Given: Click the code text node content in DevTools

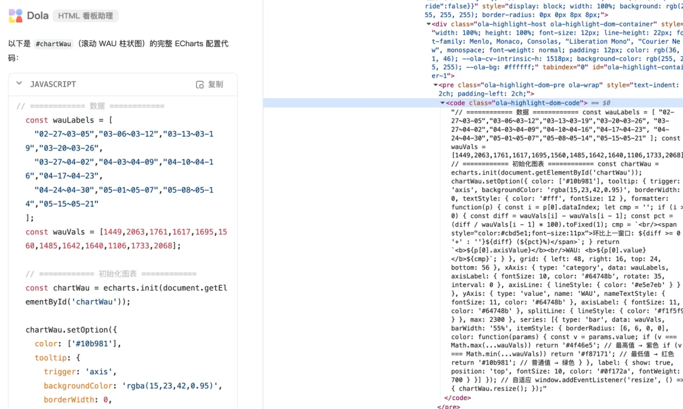Looking at the screenshot, I should point(566,250).
